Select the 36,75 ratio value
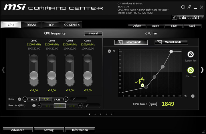The image size is (206, 134). pos(34,100)
